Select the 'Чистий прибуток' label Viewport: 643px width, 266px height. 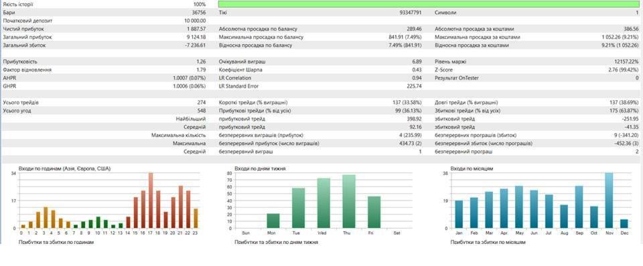(x=23, y=29)
